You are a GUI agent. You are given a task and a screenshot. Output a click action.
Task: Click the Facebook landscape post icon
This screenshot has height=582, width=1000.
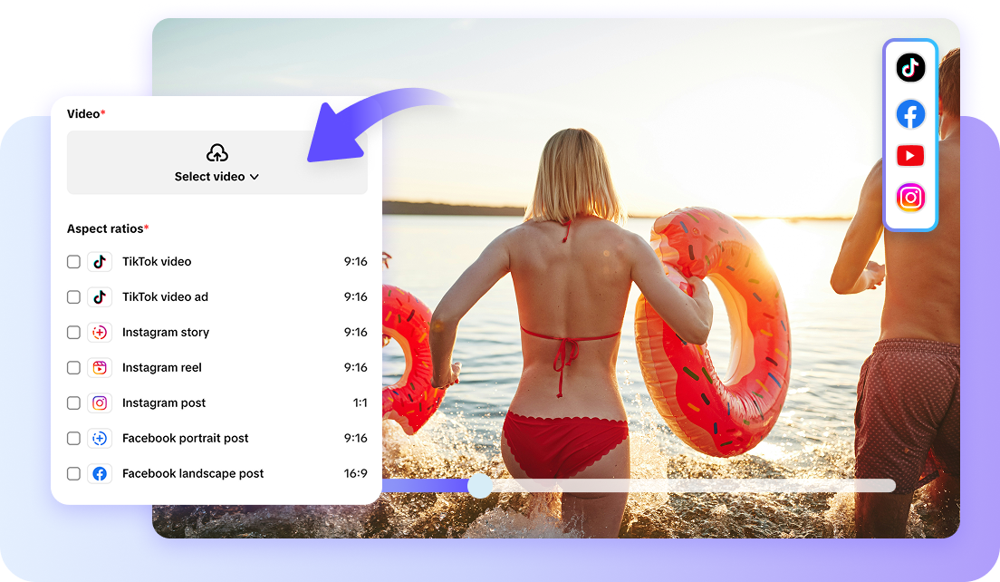[x=100, y=473]
